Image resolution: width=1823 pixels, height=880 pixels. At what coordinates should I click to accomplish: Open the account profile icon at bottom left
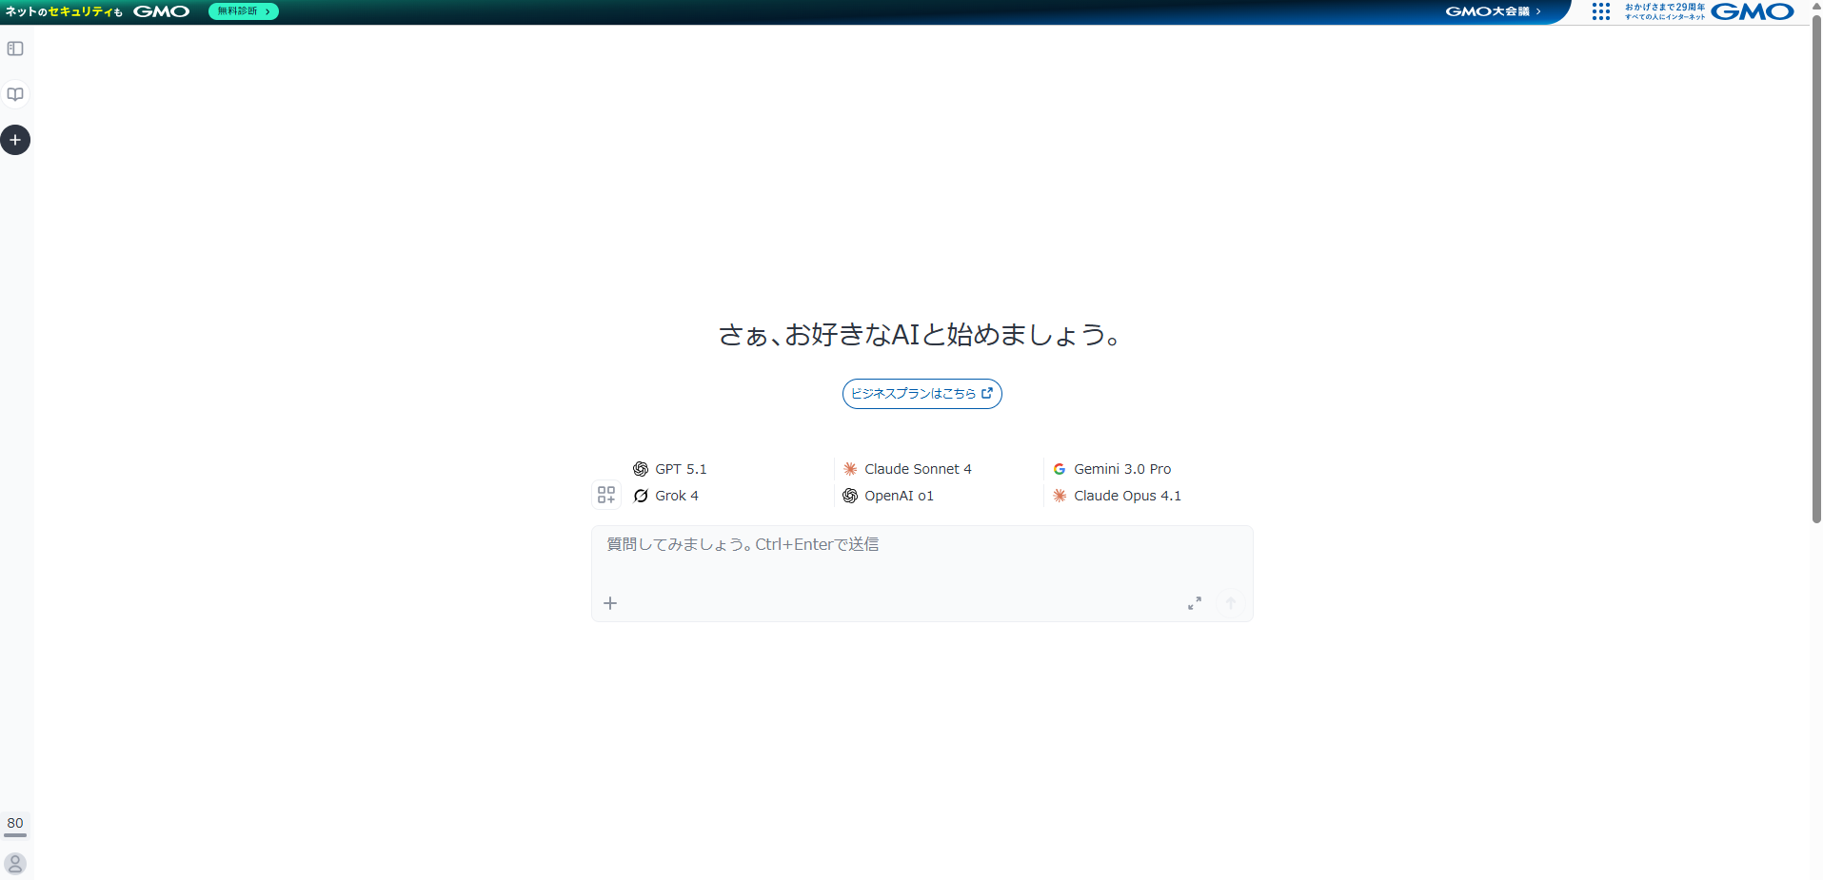[14, 863]
